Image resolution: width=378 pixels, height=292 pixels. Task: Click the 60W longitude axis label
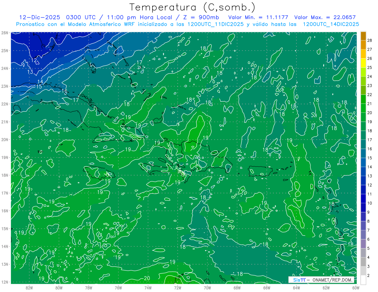click(356, 288)
